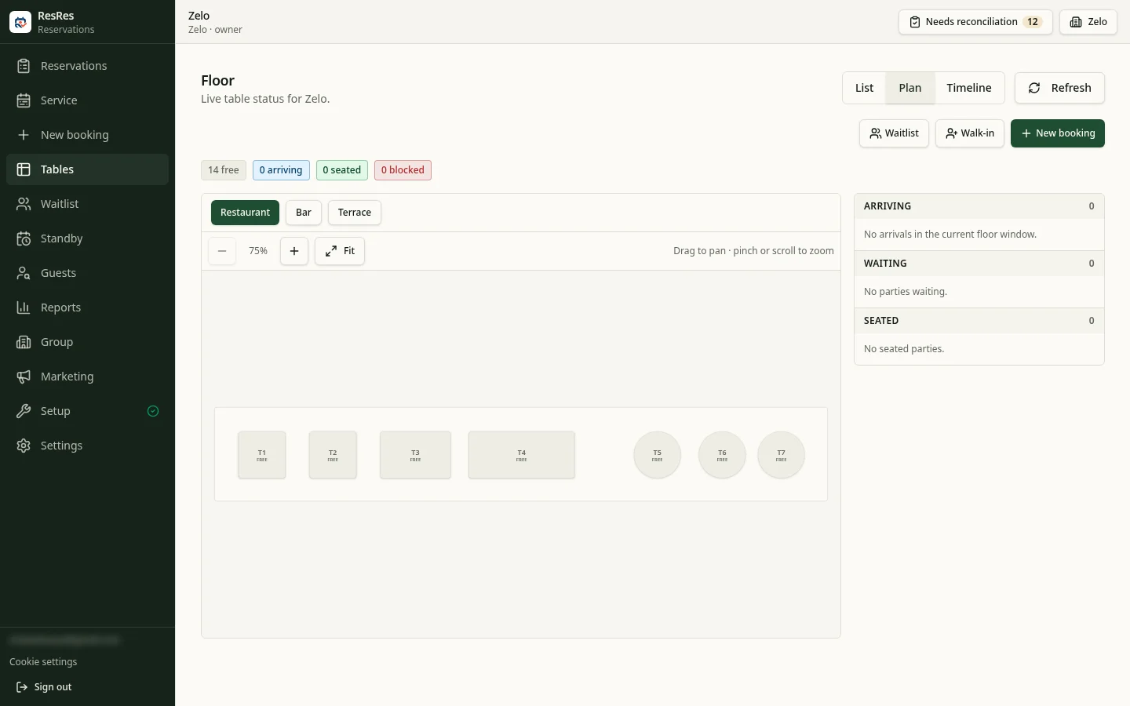Click the Setup wrench icon
The image size is (1130, 706).
coord(24,411)
